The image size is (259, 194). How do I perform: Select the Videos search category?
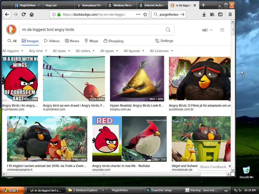[x=52, y=41]
